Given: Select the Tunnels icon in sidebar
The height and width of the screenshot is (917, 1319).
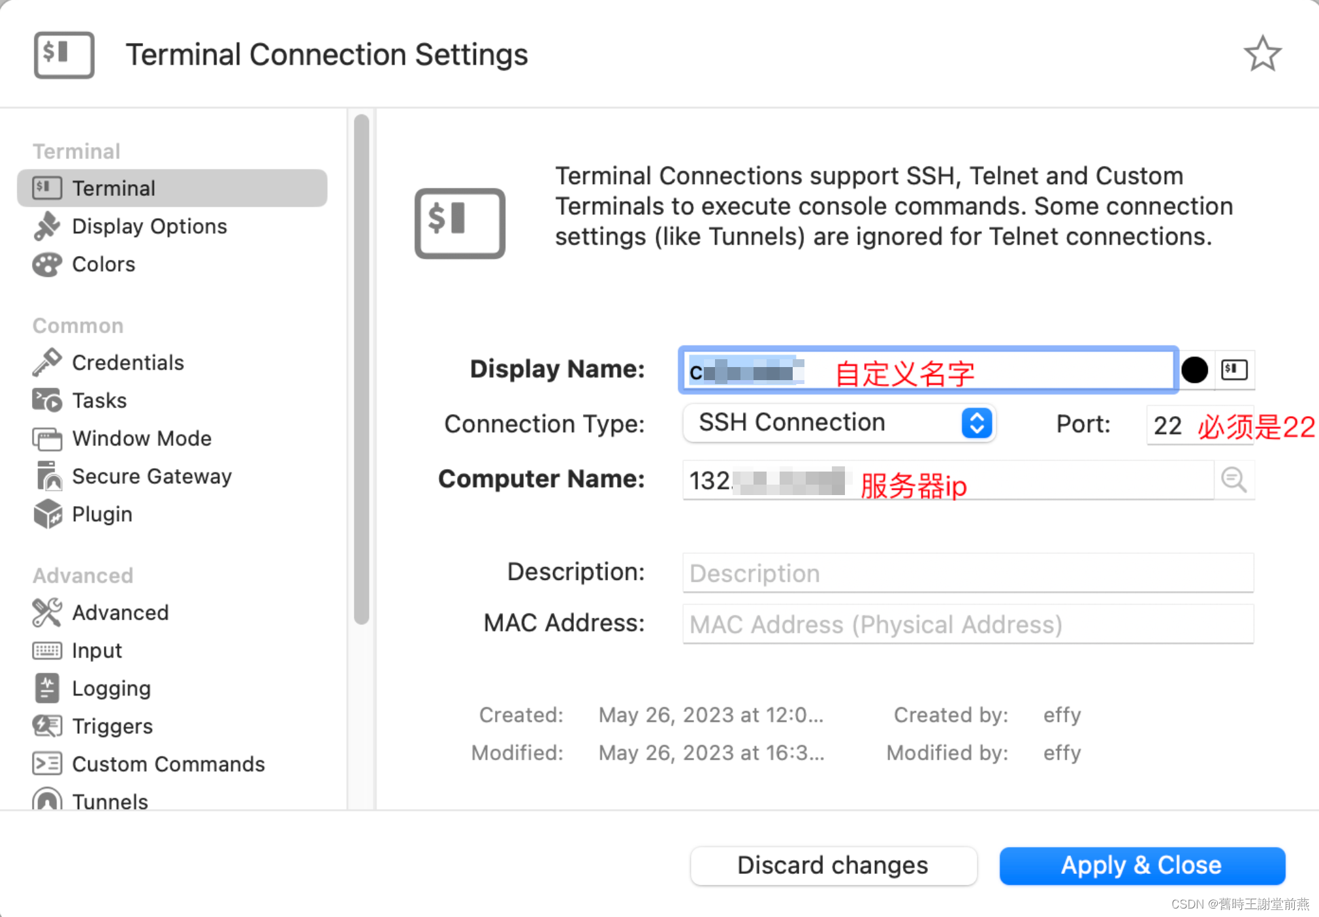Looking at the screenshot, I should [x=46, y=799].
